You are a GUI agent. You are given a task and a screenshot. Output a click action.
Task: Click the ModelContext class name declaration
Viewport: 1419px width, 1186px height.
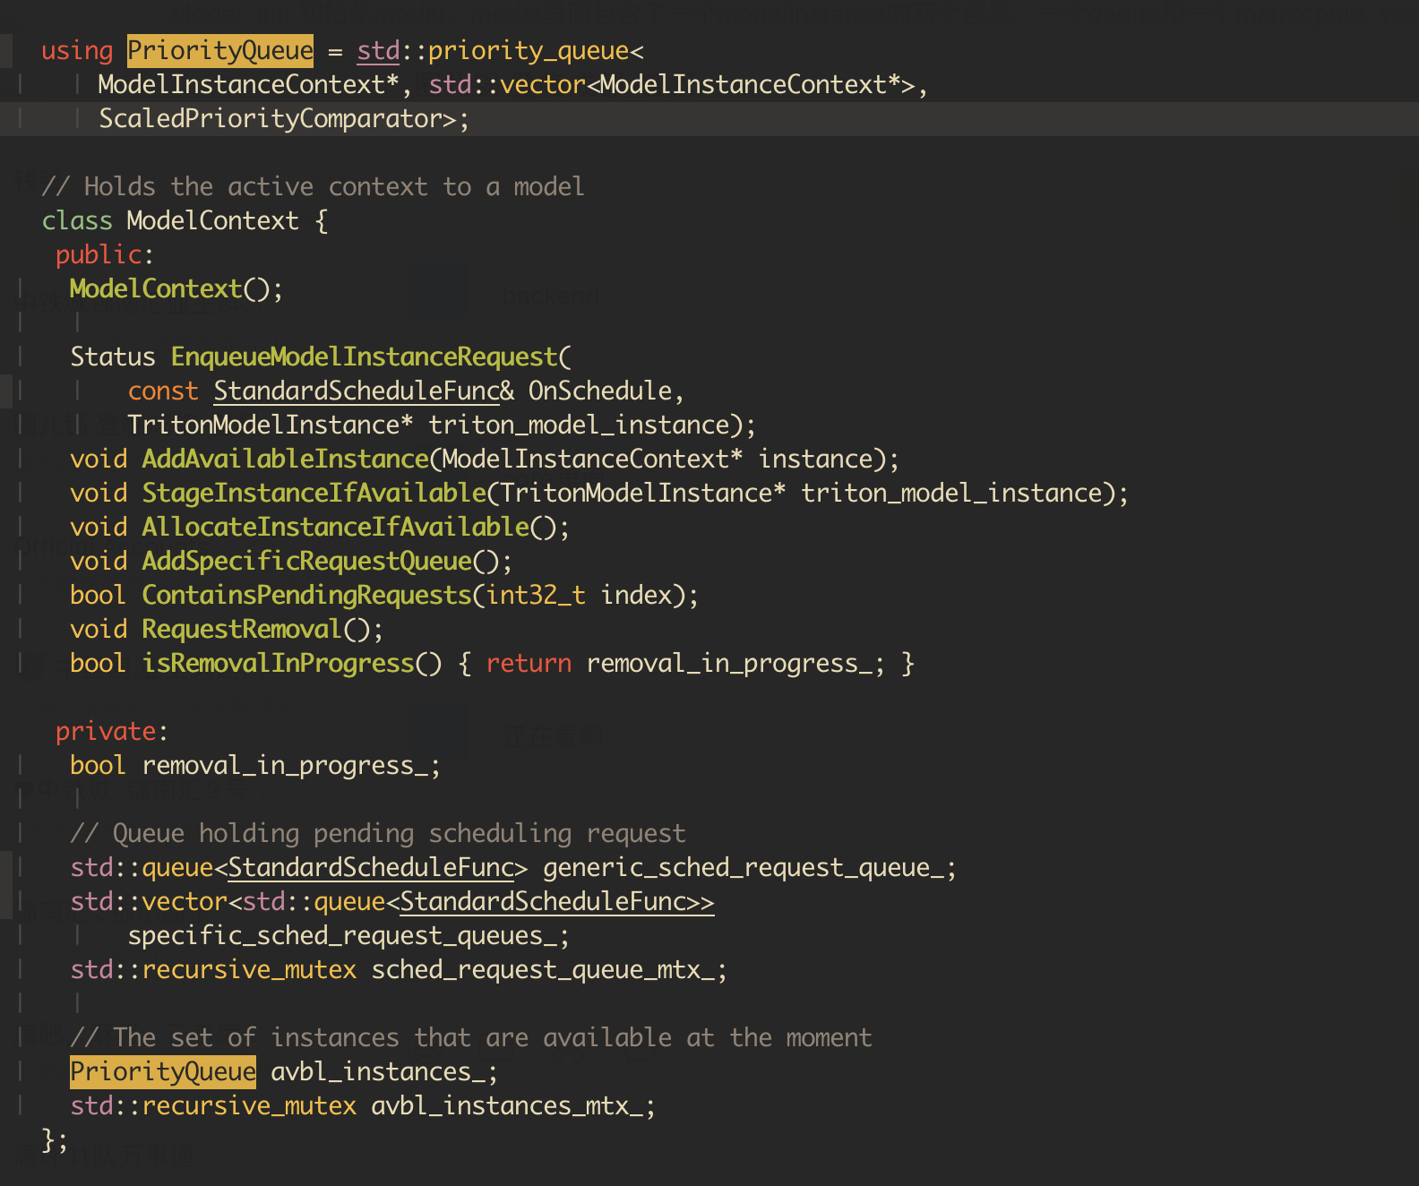pyautogui.click(x=212, y=221)
